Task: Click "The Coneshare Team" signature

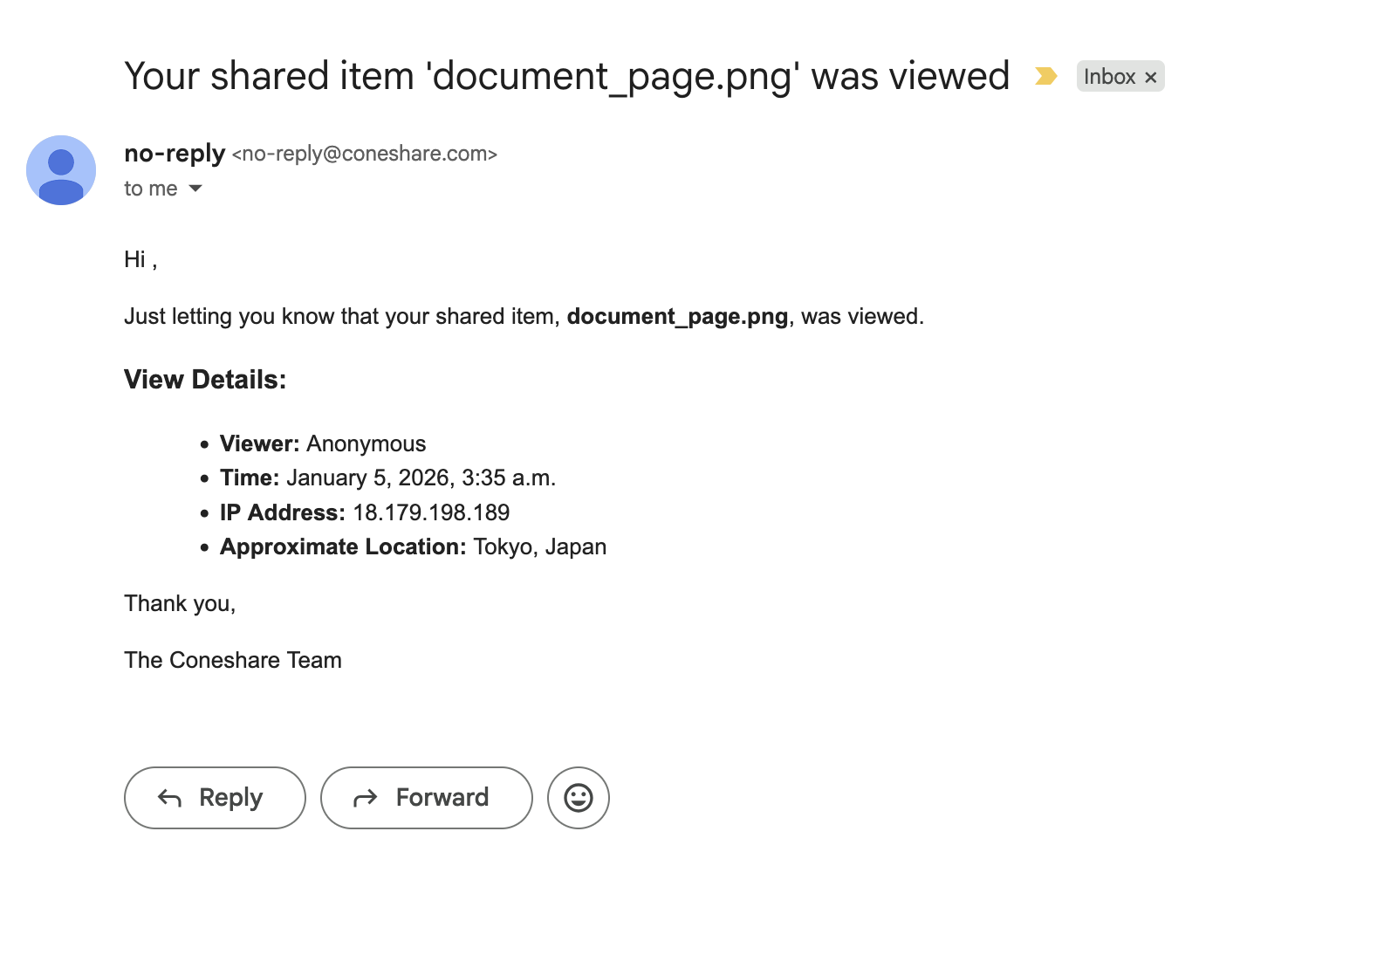Action: [233, 661]
